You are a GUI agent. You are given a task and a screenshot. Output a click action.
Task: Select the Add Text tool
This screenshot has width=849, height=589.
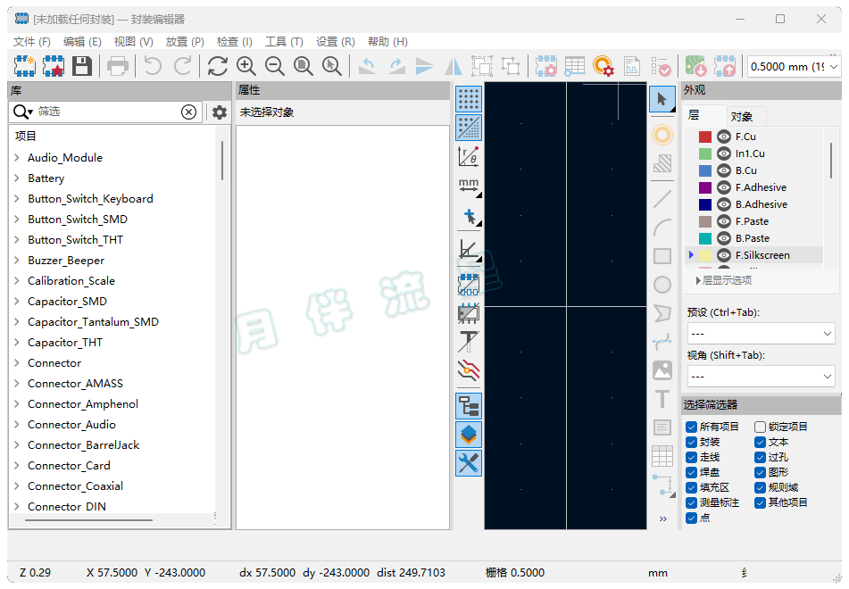(x=662, y=399)
